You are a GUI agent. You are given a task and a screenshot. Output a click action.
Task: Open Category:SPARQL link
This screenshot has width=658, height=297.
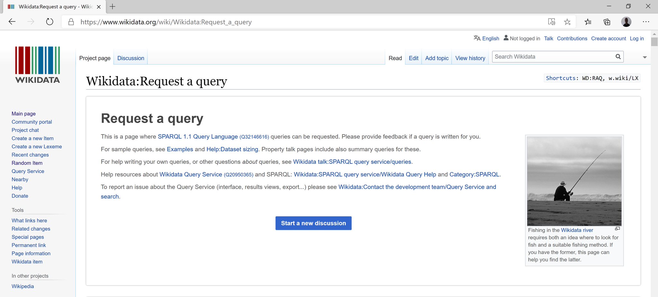click(x=475, y=174)
